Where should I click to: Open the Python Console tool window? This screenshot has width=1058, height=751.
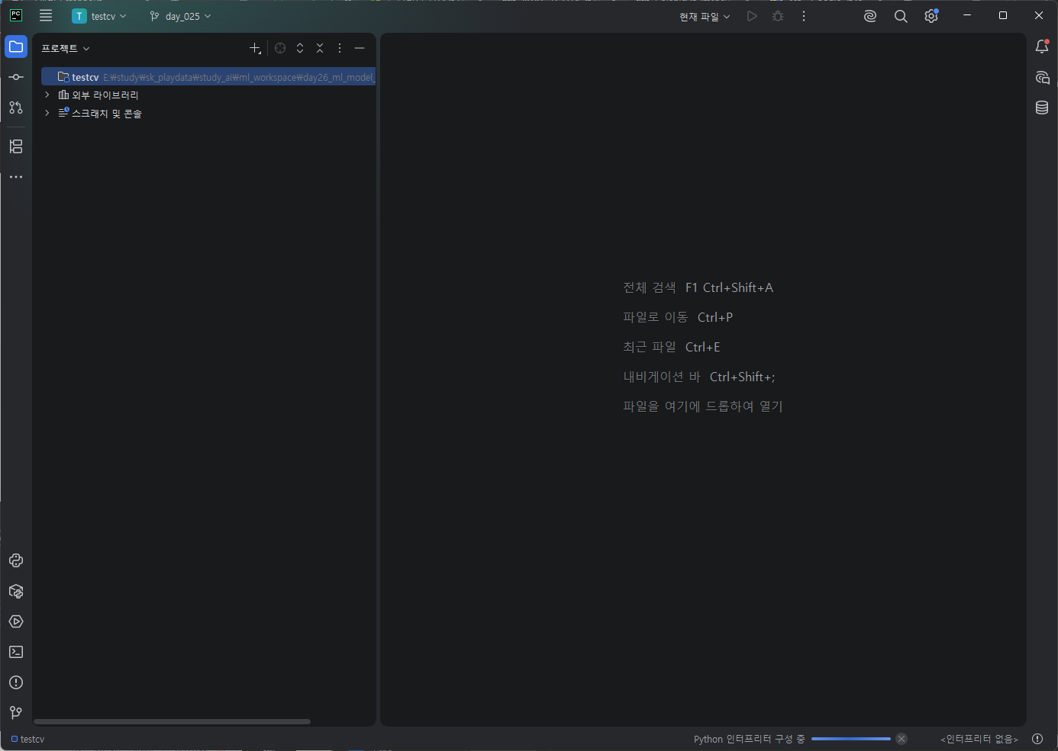point(16,560)
